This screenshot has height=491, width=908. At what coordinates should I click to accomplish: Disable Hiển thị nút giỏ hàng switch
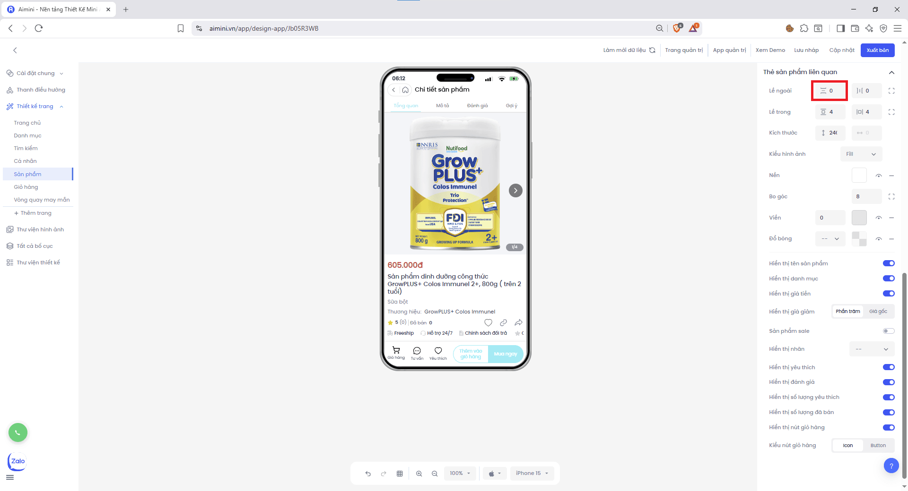click(888, 427)
